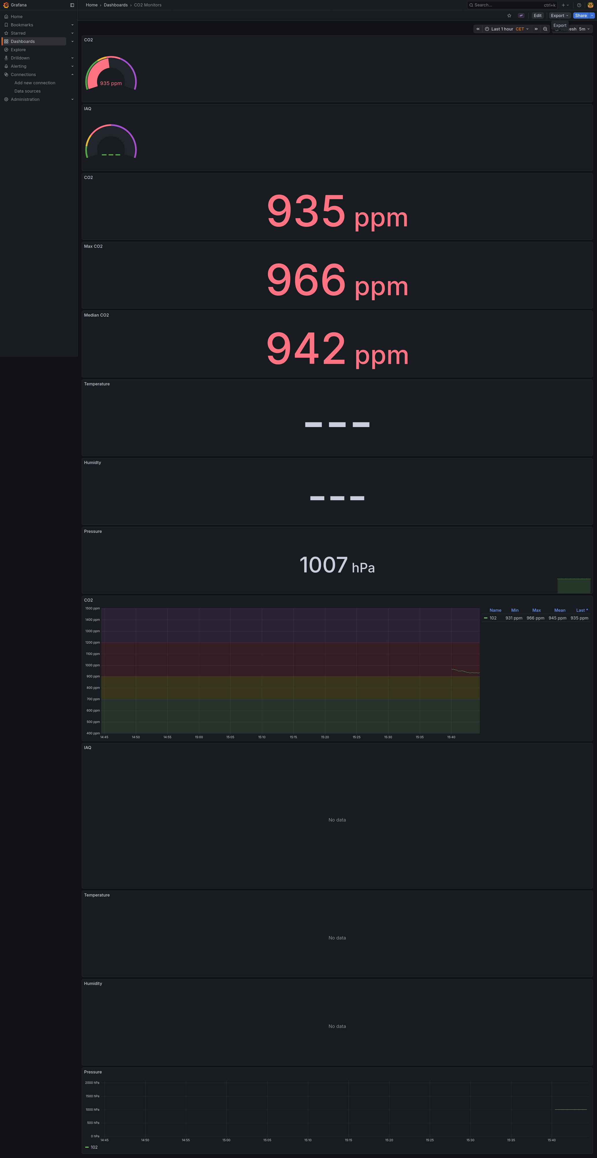Select Data sources under Connections
The height and width of the screenshot is (1158, 597).
[27, 91]
